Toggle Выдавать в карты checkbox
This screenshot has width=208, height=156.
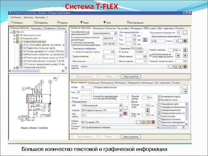[x=159, y=100]
